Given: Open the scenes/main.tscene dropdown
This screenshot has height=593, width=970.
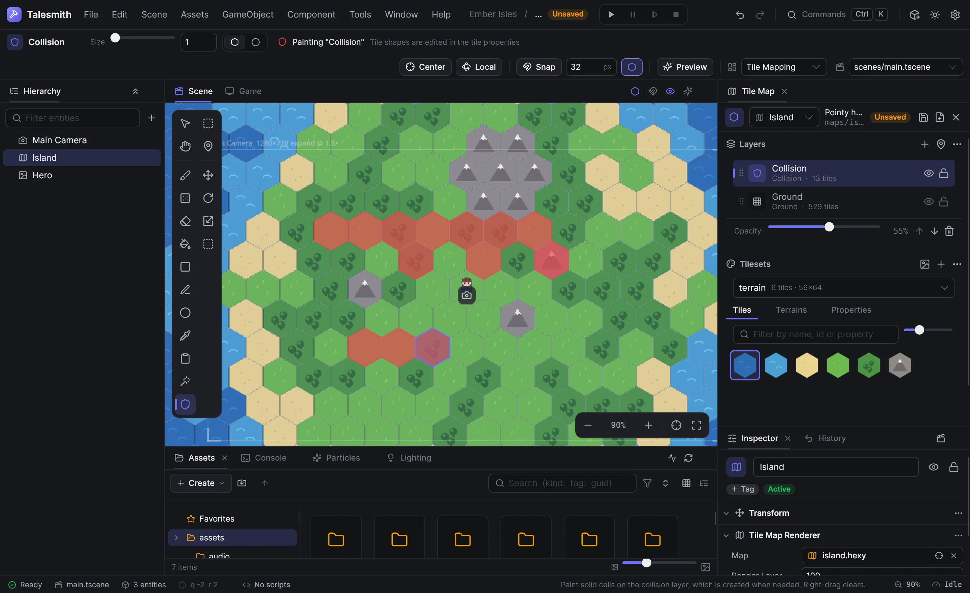Looking at the screenshot, I should click(x=905, y=67).
